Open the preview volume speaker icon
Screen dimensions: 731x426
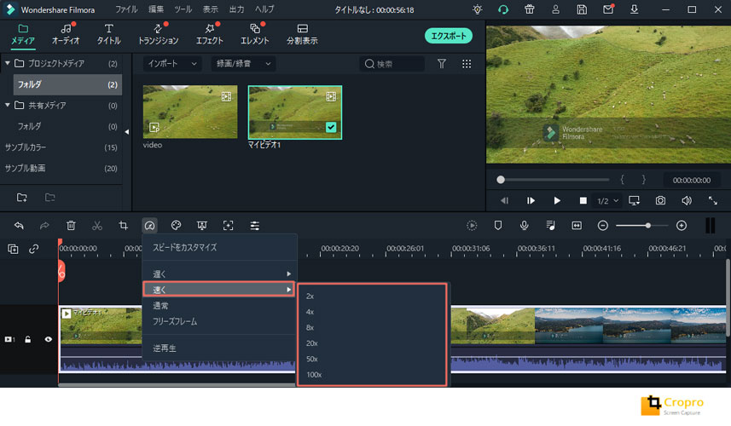point(687,201)
